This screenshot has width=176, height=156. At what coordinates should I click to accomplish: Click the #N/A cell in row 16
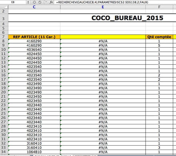[x=103, y=75]
